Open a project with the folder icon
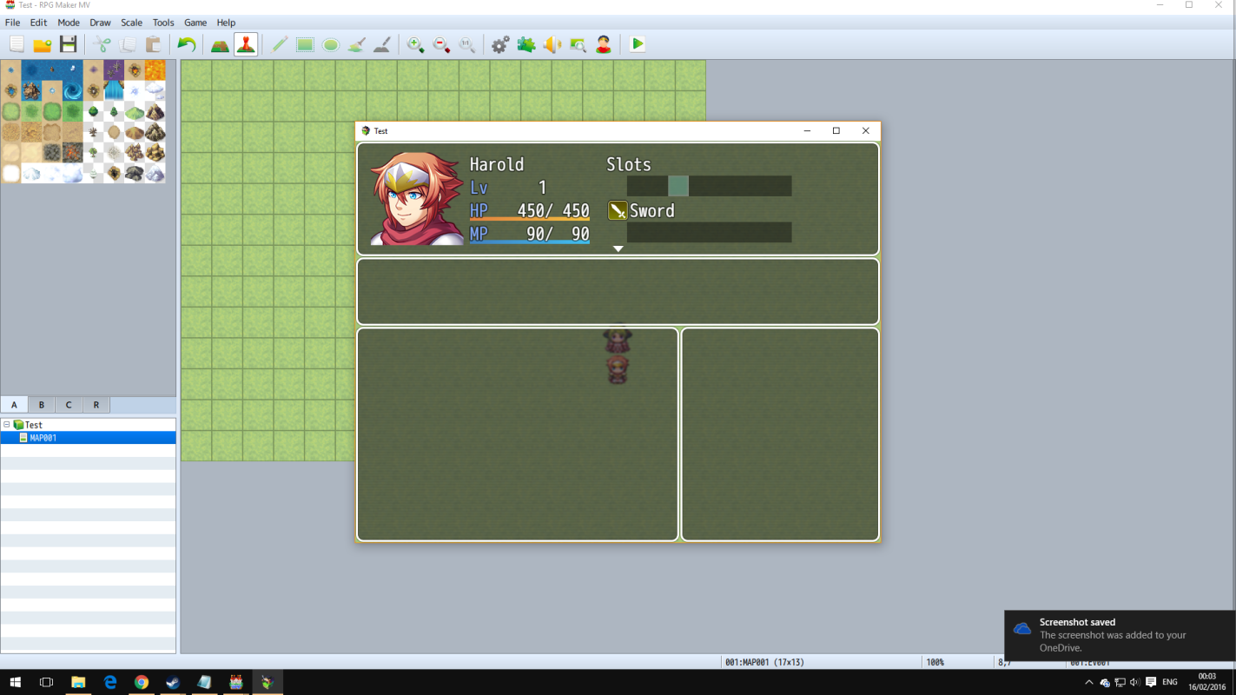 click(43, 44)
